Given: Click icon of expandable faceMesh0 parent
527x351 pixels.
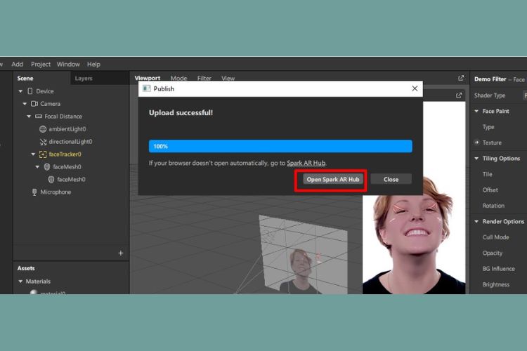Looking at the screenshot, I should pos(47,166).
